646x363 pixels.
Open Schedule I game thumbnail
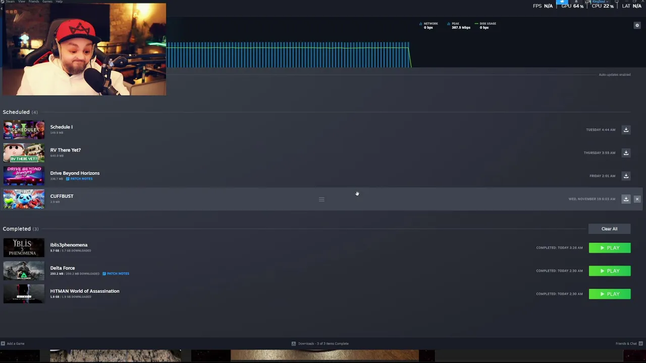click(x=24, y=130)
